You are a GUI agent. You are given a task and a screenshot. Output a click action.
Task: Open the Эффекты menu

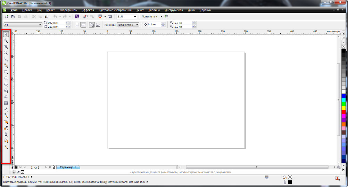coord(88,10)
